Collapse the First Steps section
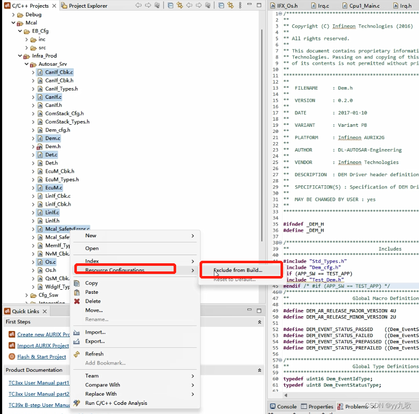The height and width of the screenshot is (414, 419). 260,322
